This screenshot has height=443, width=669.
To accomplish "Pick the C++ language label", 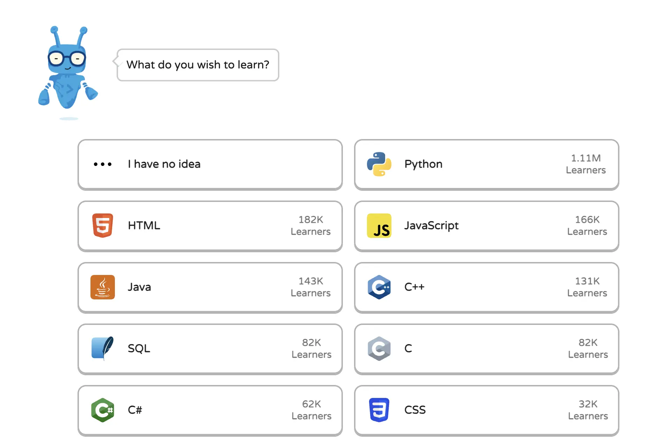I will coord(414,287).
